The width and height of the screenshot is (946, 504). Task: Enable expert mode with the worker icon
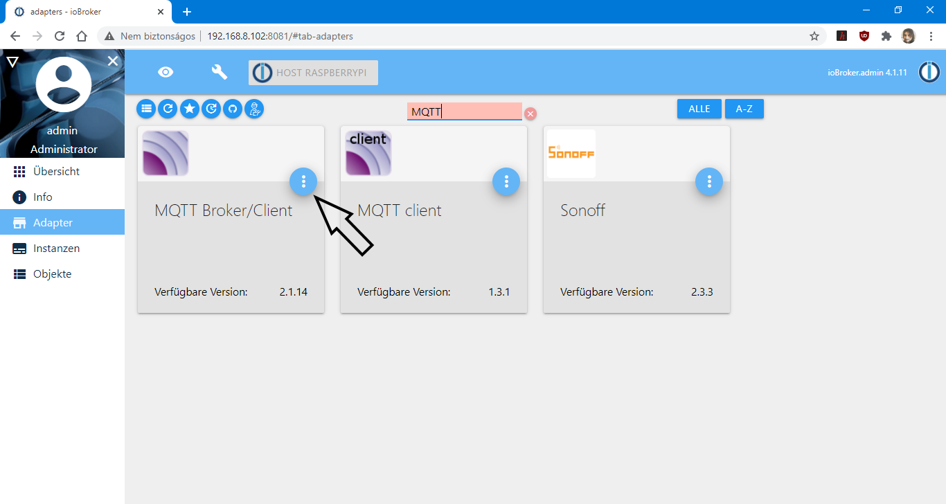click(x=254, y=109)
